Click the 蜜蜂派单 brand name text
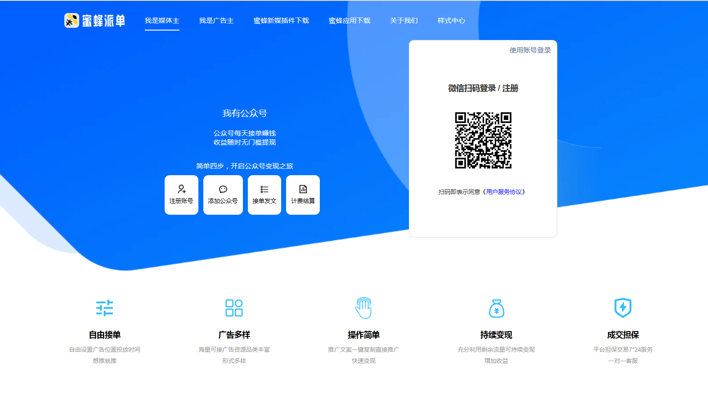 [103, 21]
